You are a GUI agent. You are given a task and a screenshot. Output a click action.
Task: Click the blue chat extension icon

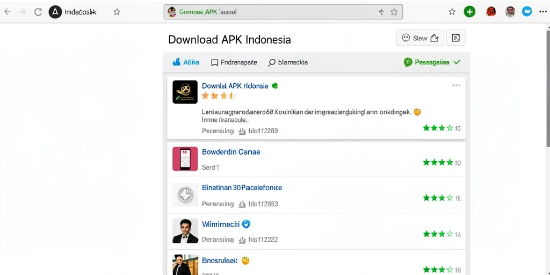pyautogui.click(x=526, y=12)
